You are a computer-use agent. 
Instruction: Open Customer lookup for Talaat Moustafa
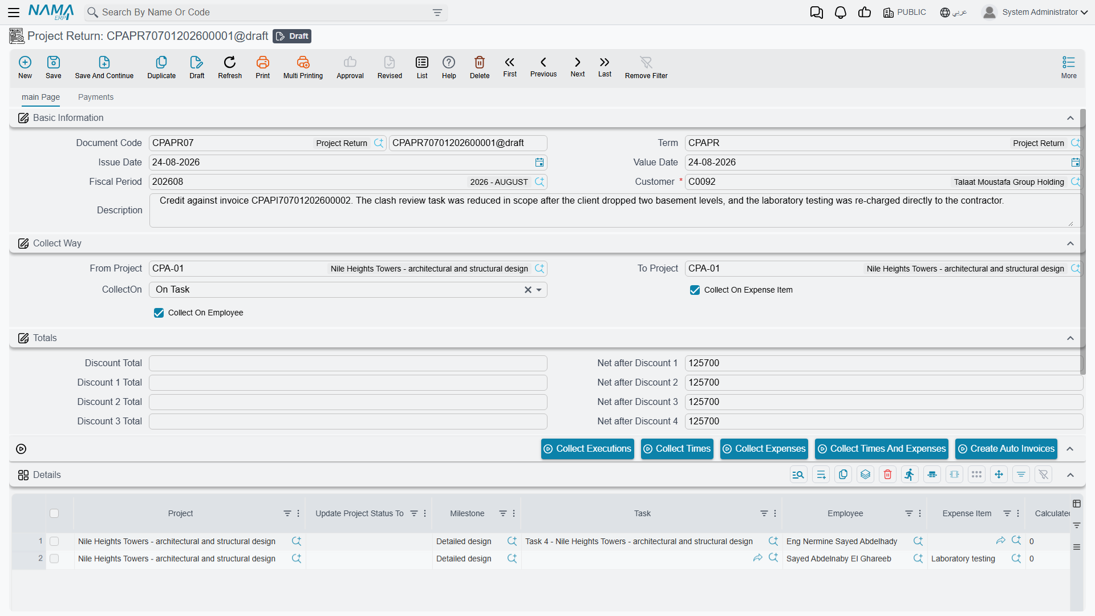click(1076, 182)
